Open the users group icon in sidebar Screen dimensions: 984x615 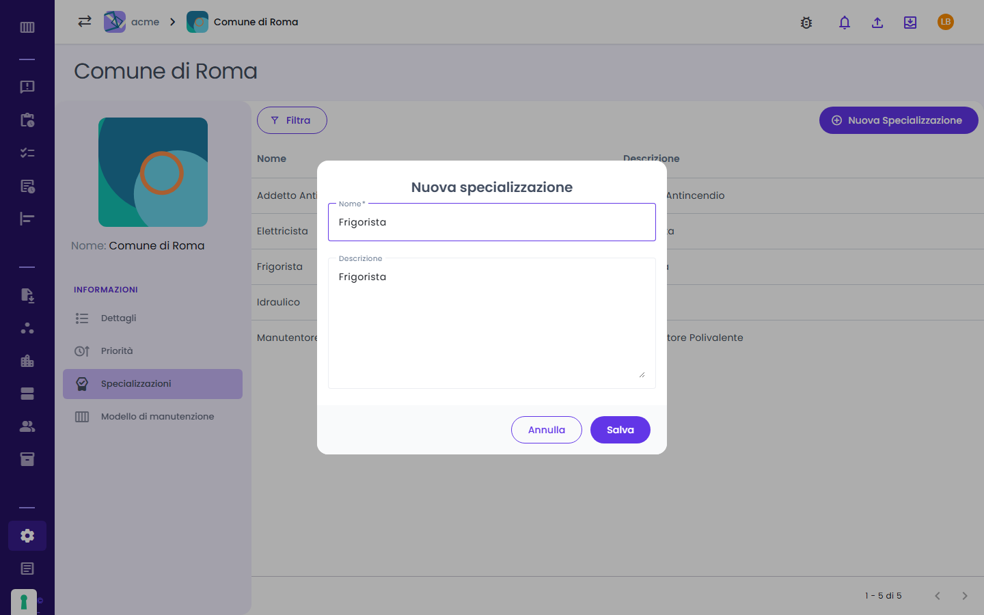27,426
